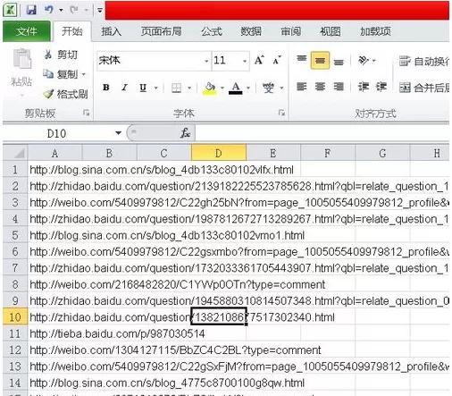
Task: Expand the Name Box dropdown arrow
Action: pos(118,133)
